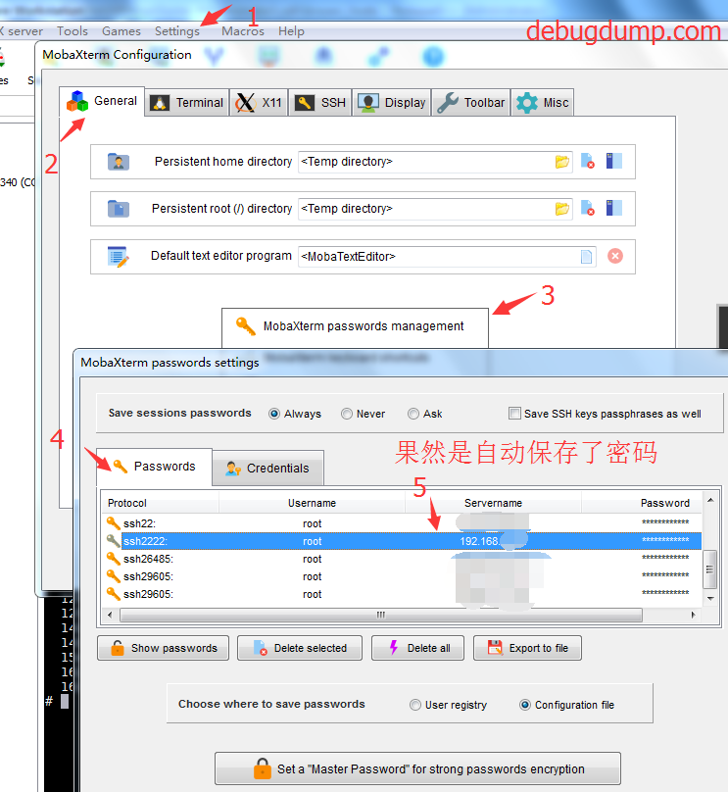
Task: Open the General configuration tab
Action: click(x=102, y=101)
